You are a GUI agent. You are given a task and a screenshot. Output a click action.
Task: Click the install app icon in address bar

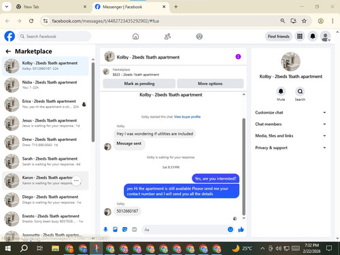coord(294,21)
